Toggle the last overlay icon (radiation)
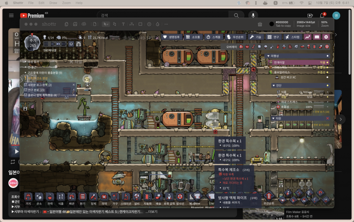This screenshot has width=354, height=222. tap(327, 47)
